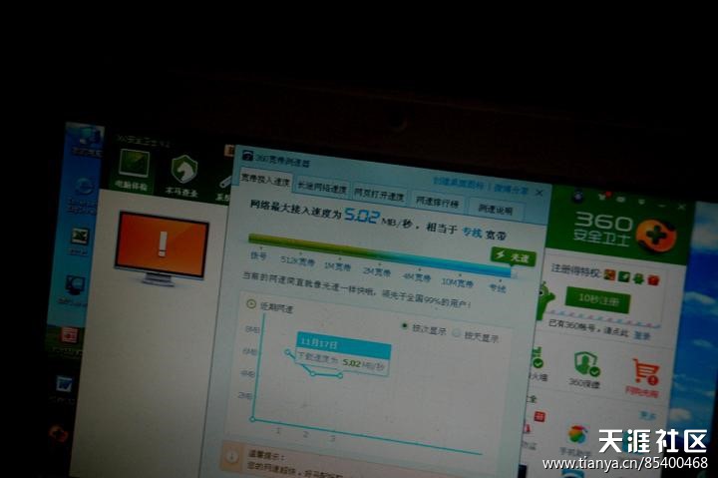Click the 登录 link for existing accounts
This screenshot has height=478, width=718.
[x=642, y=335]
